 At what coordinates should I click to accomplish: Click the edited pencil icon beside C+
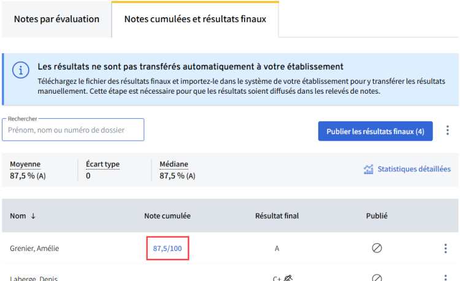coord(288,278)
